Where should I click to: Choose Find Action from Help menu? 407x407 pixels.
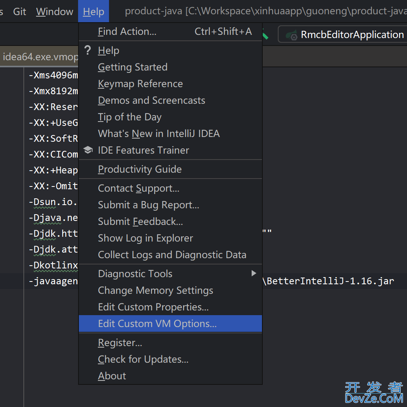click(x=127, y=32)
